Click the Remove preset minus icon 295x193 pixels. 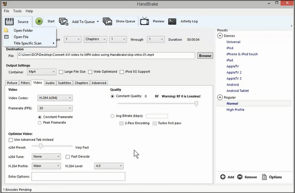240,177
